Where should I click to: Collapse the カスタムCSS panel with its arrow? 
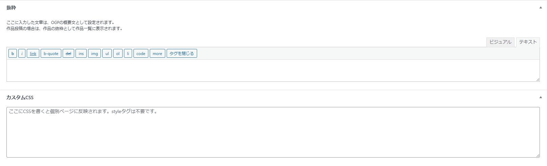[x=541, y=98]
